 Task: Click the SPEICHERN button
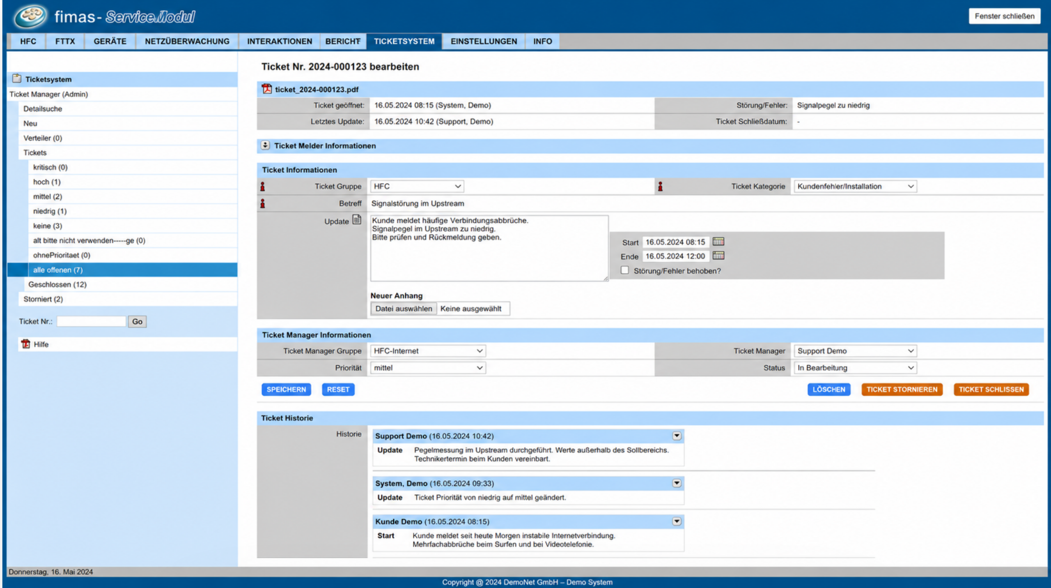coord(286,389)
